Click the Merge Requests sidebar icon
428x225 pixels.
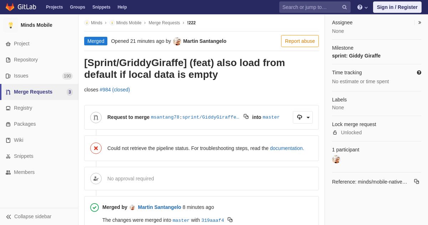click(8, 92)
